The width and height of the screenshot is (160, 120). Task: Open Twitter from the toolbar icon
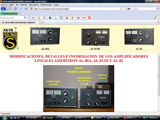56,18
